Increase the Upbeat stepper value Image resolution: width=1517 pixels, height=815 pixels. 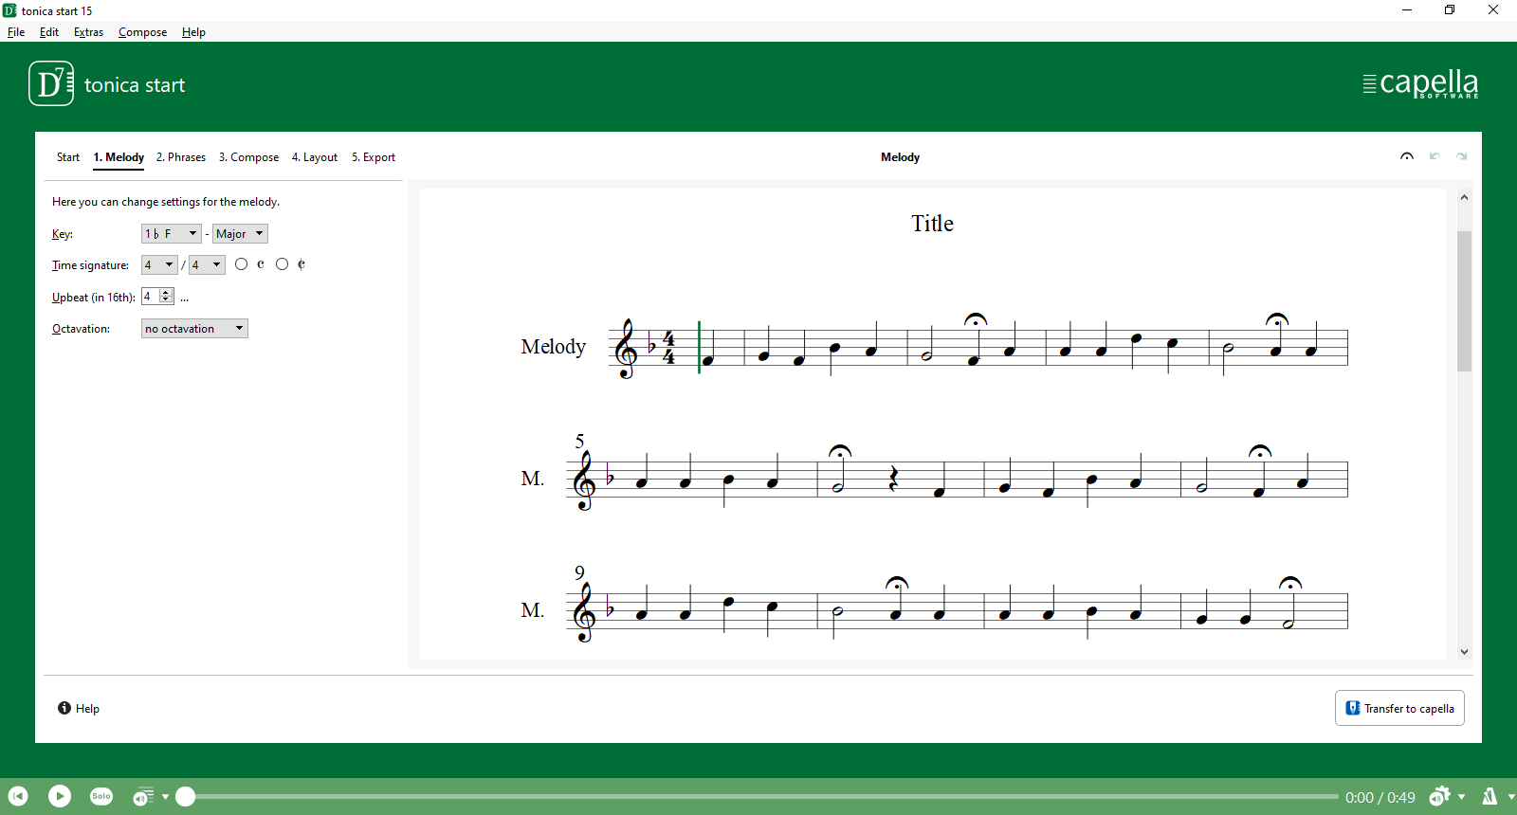[167, 293]
